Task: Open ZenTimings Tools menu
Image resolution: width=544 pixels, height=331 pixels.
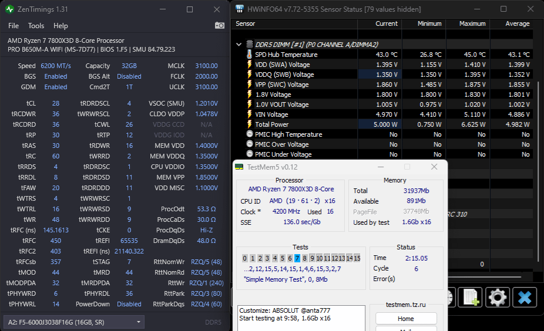Action: click(36, 26)
